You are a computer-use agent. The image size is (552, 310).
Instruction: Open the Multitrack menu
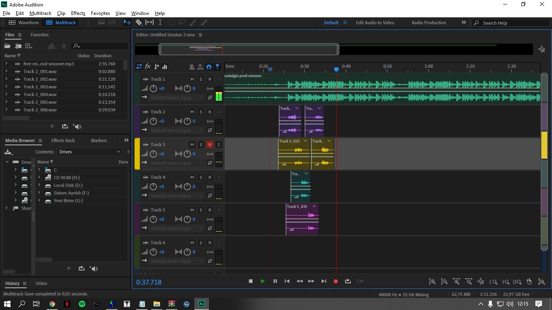[40, 13]
